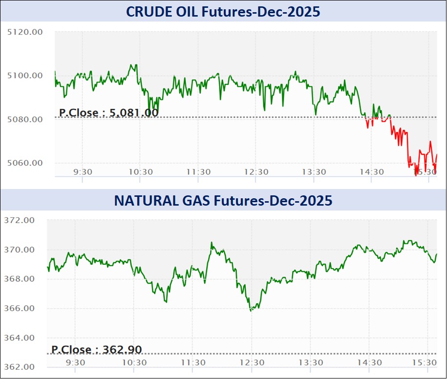Click the 370.00 price axis label
This screenshot has height=379, width=447.
tap(20, 250)
